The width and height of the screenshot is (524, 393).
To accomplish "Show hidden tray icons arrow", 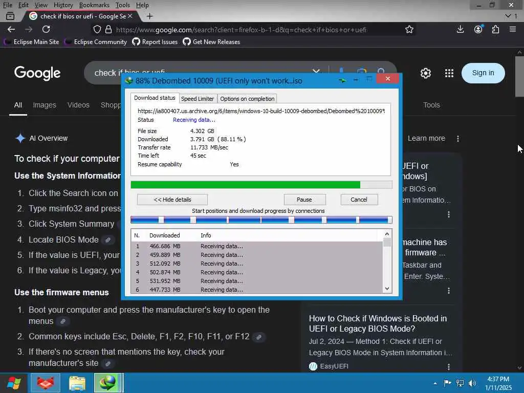I will [435, 383].
